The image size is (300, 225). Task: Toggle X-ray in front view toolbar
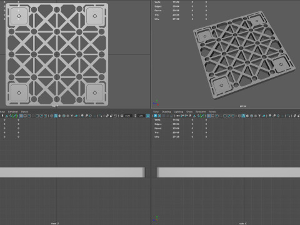click(x=107, y=116)
